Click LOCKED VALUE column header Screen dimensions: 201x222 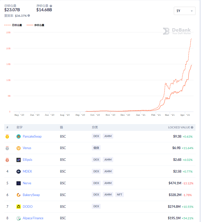point(179,127)
